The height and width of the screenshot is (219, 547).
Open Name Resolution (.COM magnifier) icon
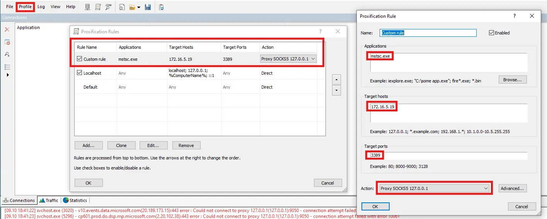click(x=108, y=7)
